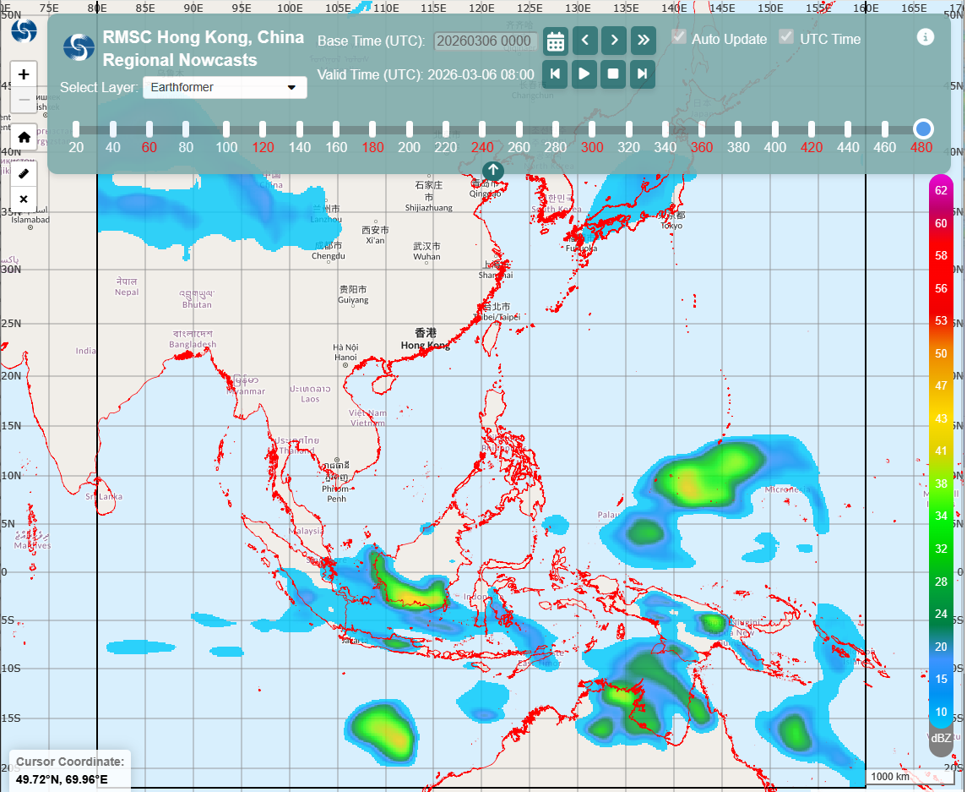Click the X button below the ruler
The height and width of the screenshot is (792, 967).
[24, 199]
